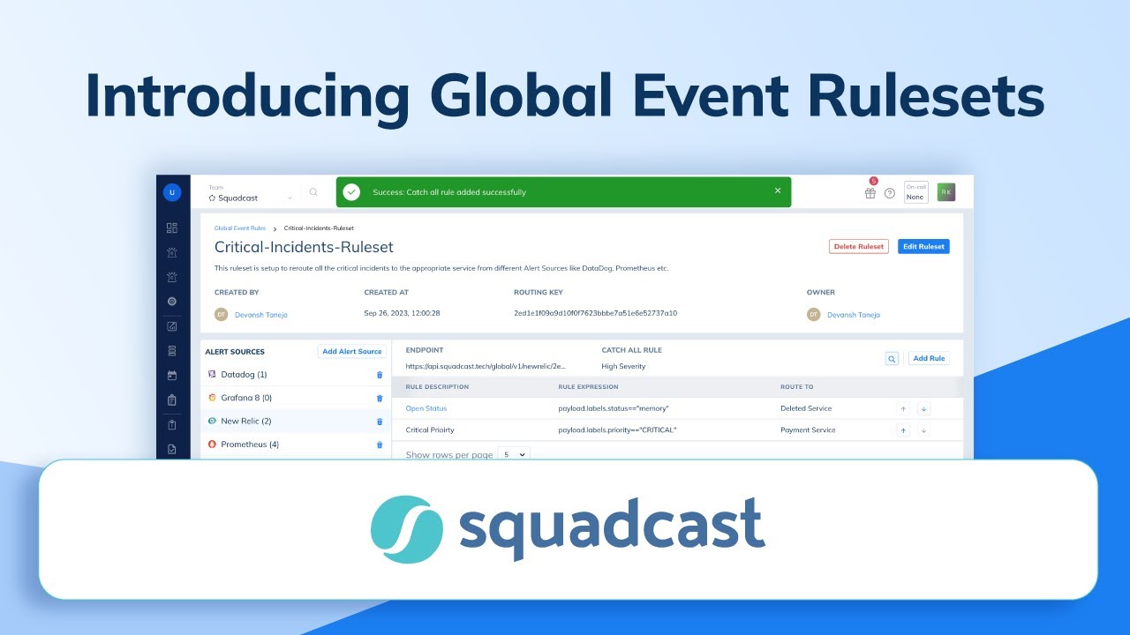
Task: Click the api.squadcast.tech endpoint URL
Action: (x=486, y=366)
